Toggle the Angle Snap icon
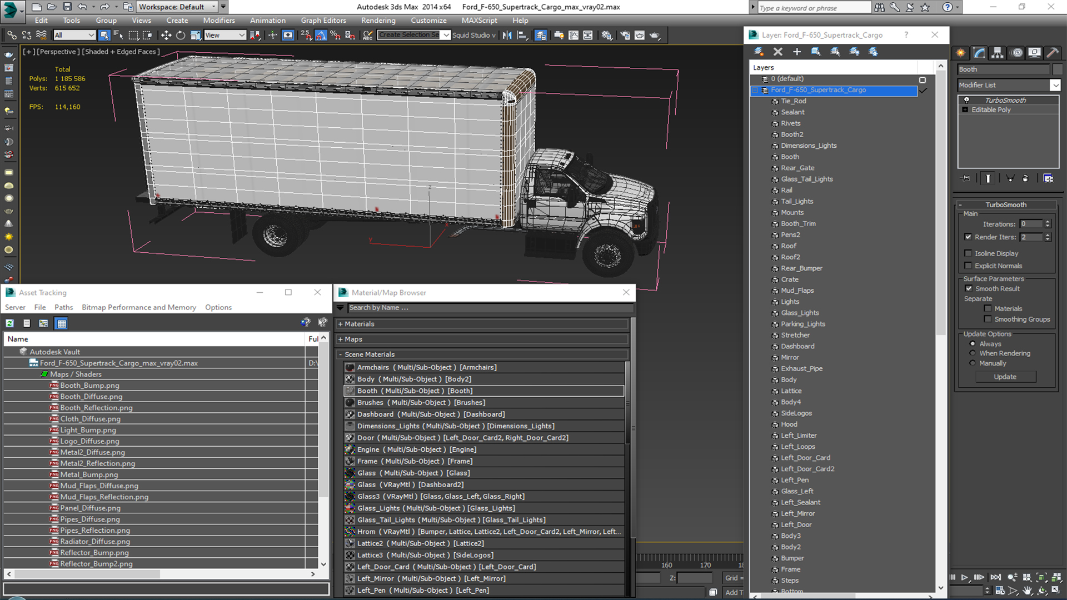1067x600 pixels. point(321,35)
